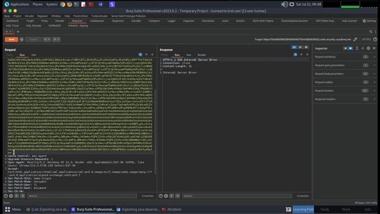Jump to next match in Response search

pos(178,196)
